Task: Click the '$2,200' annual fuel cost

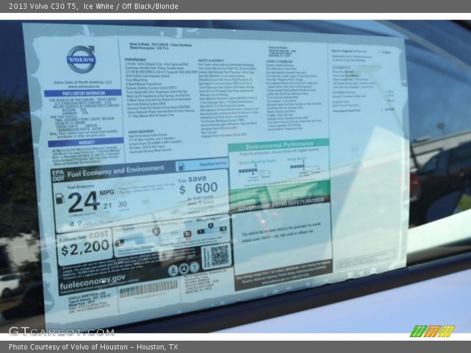Action: click(x=85, y=248)
